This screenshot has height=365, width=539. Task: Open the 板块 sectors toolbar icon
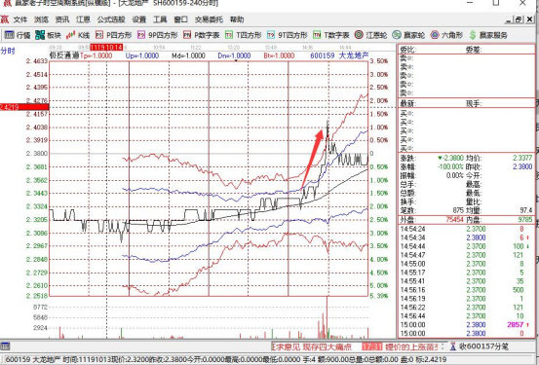(48, 35)
